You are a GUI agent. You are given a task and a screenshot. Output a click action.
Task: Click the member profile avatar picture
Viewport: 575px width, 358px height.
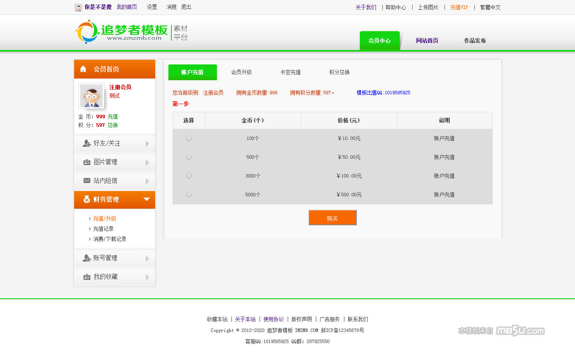(92, 96)
